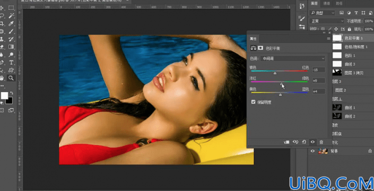The height and width of the screenshot is (191, 374).
Task: Switch to the 通道 tab
Action: pos(327,3)
